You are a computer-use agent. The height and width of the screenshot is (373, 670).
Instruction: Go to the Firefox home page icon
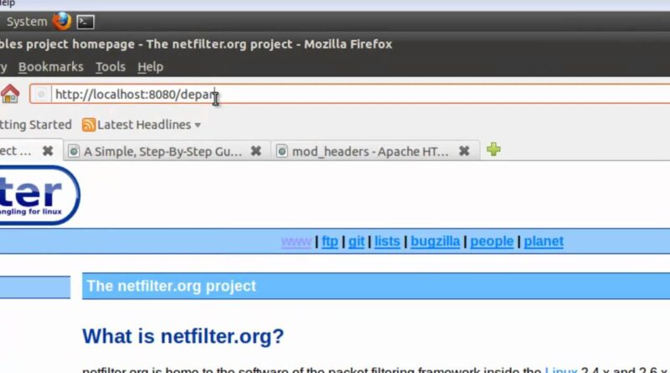coord(10,93)
